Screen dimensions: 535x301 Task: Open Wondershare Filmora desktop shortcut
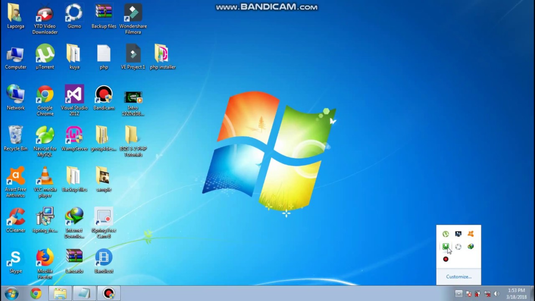[133, 19]
